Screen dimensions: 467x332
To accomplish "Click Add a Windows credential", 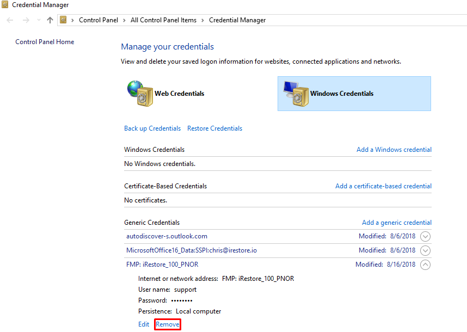I will click(x=394, y=150).
